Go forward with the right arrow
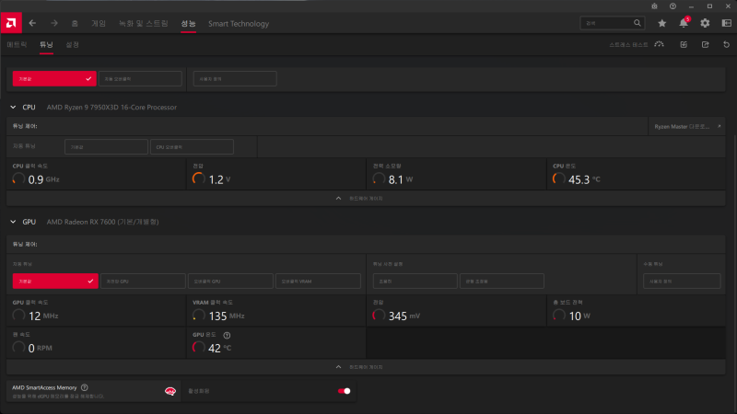Viewport: 737px width, 414px height. coord(54,23)
